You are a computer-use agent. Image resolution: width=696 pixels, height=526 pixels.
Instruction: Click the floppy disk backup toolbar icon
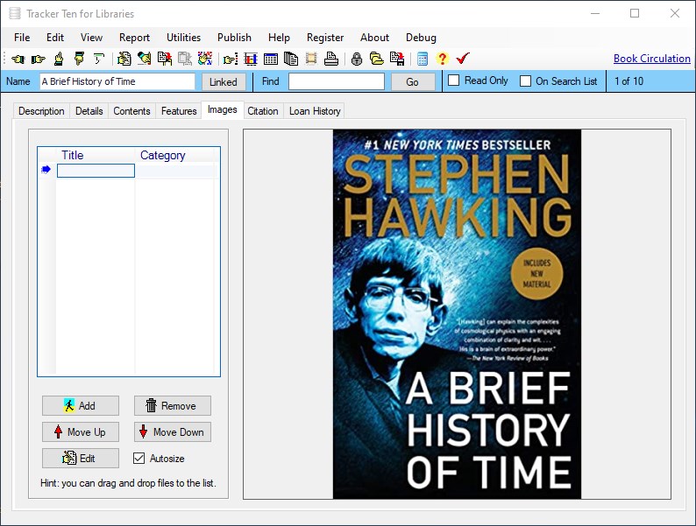pyautogui.click(x=397, y=59)
